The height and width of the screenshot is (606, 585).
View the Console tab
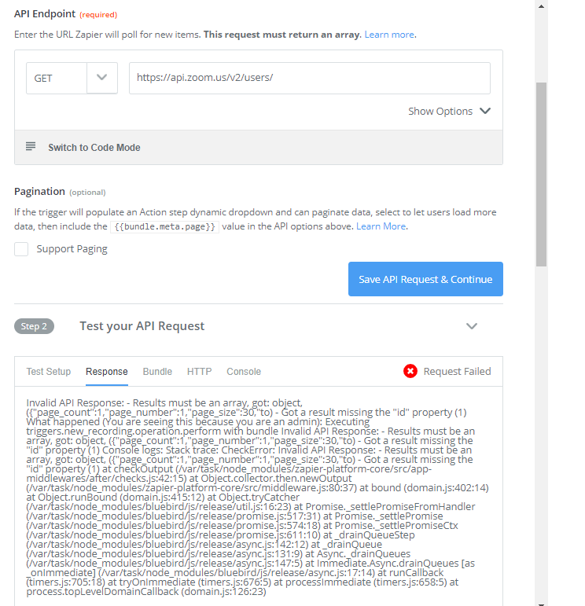[x=244, y=372]
